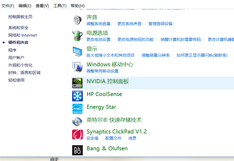This screenshot has width=234, height=161.
Task: Select 硬件和声音 in the sidebar
Action: click(x=18, y=43)
